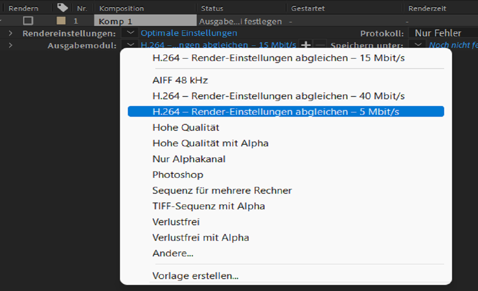This screenshot has width=478, height=291.
Task: Click the Komposition column header
Action: pyautogui.click(x=121, y=8)
